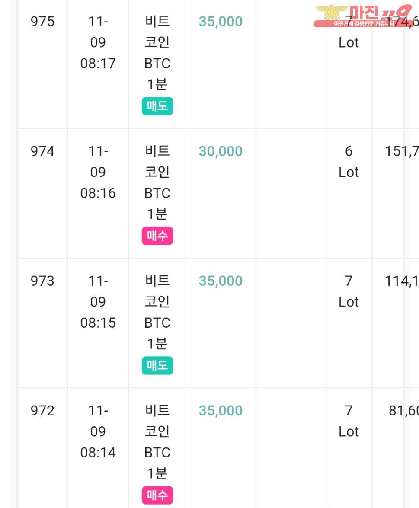Click the 6 Lot cell in row 974
Image resolution: width=419 pixels, height=508 pixels.
(x=349, y=162)
